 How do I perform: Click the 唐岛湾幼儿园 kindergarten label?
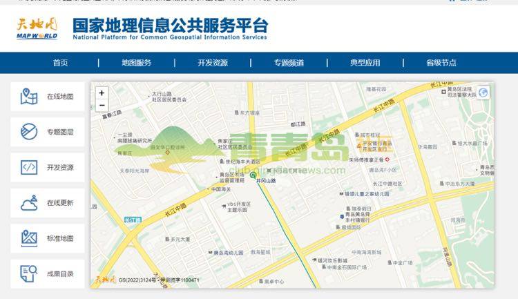coord(229,253)
